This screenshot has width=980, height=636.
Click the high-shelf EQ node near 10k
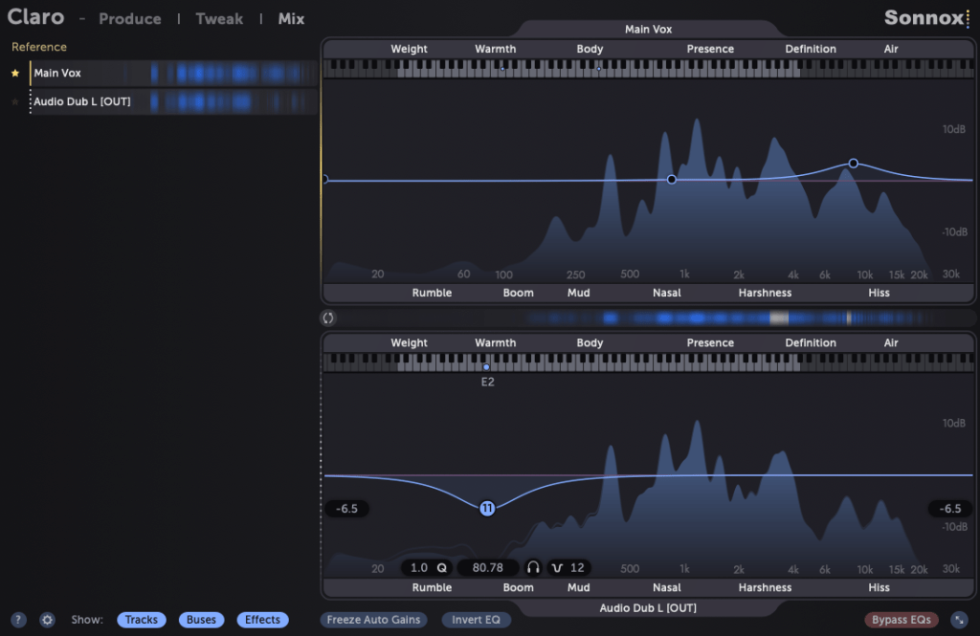854,164
